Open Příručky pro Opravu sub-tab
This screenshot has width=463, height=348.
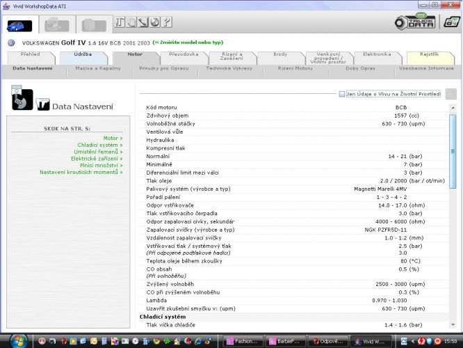tap(164, 68)
